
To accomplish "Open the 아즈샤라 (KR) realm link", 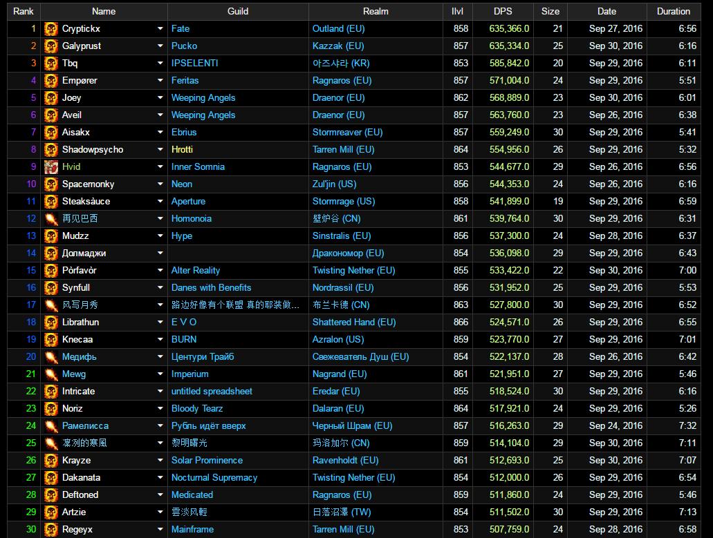I will tap(341, 63).
